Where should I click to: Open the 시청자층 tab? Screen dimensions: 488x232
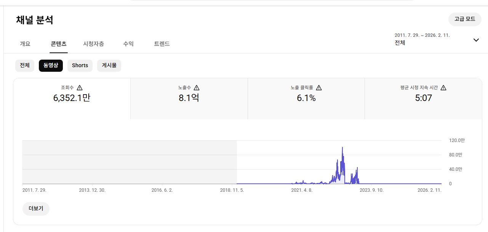click(x=93, y=44)
